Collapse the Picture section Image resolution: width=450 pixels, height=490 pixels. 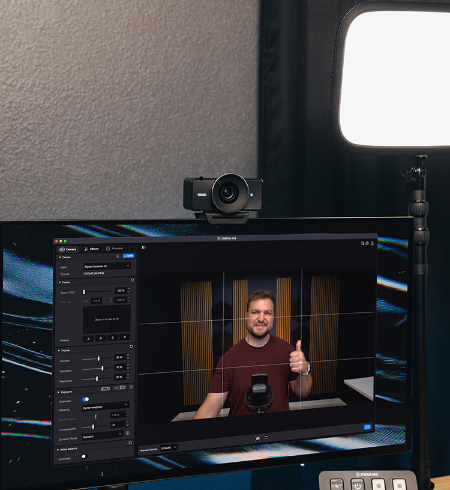(59, 351)
